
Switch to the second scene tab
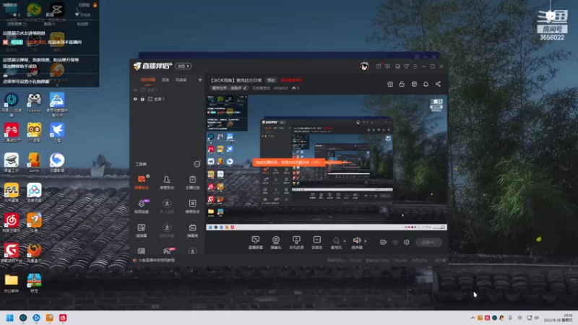[165, 80]
